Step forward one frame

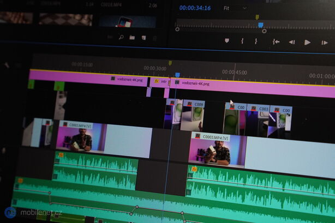[324, 43]
